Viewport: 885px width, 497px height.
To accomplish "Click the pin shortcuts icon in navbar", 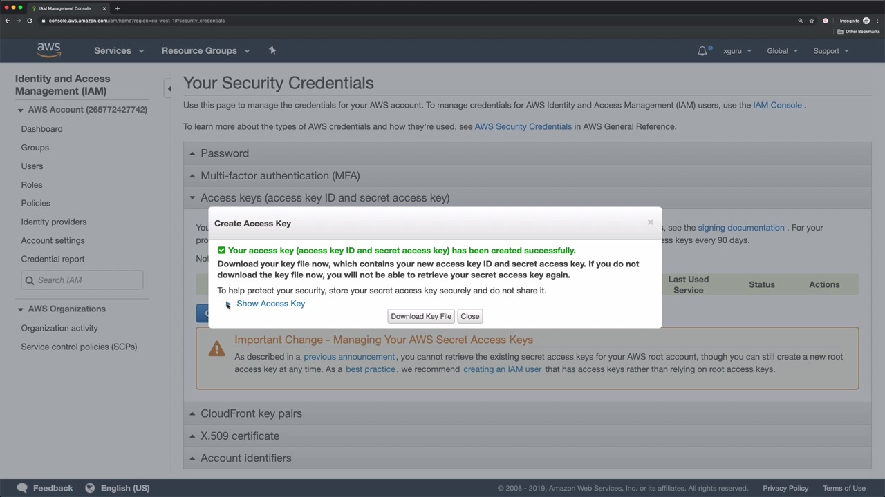I will click(272, 50).
